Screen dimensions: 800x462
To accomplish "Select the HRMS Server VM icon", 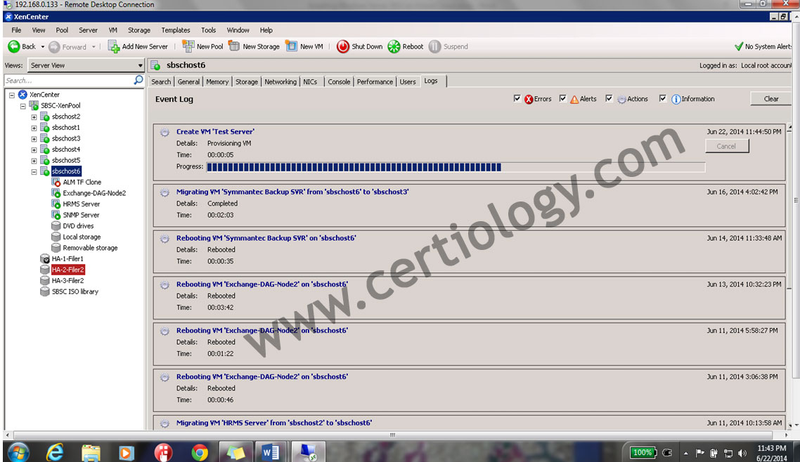I will click(x=56, y=204).
